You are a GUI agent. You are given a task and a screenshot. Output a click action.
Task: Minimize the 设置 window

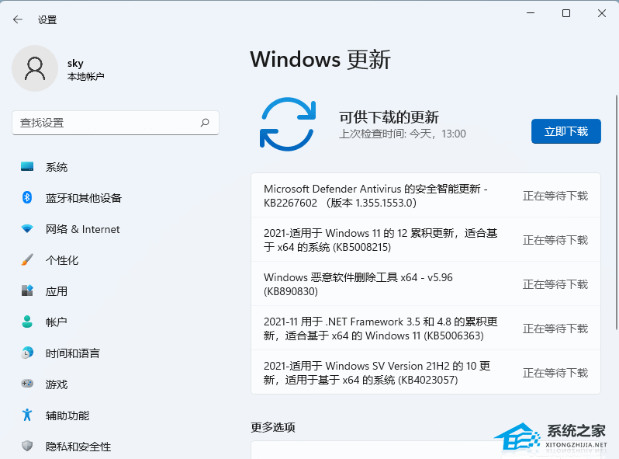point(531,13)
